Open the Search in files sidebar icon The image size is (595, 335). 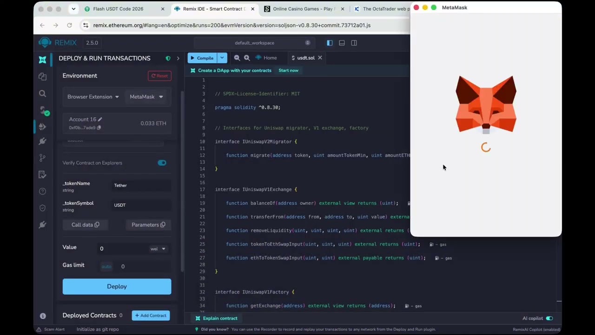coord(42,94)
